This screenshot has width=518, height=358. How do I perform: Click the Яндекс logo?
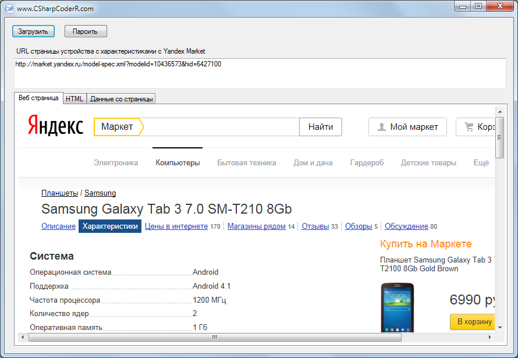coord(55,126)
